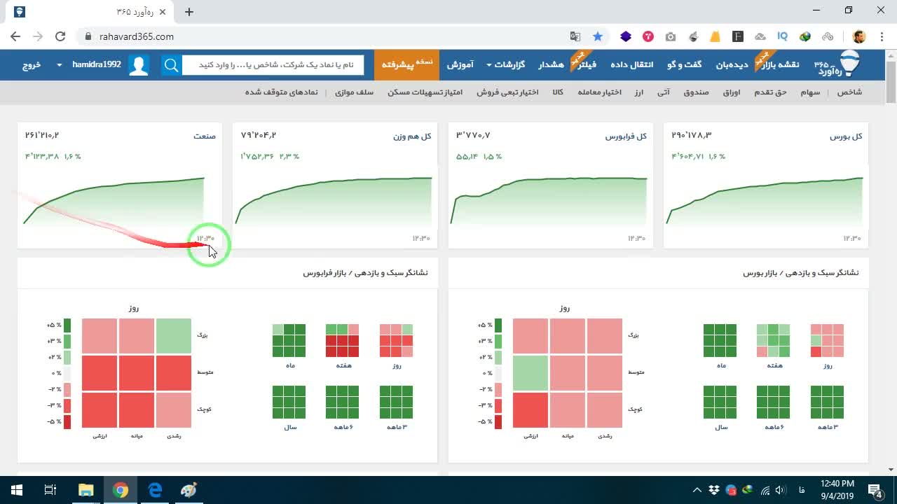The height and width of the screenshot is (504, 897).
Task: Bookmark page with the star icon
Action: tap(598, 36)
